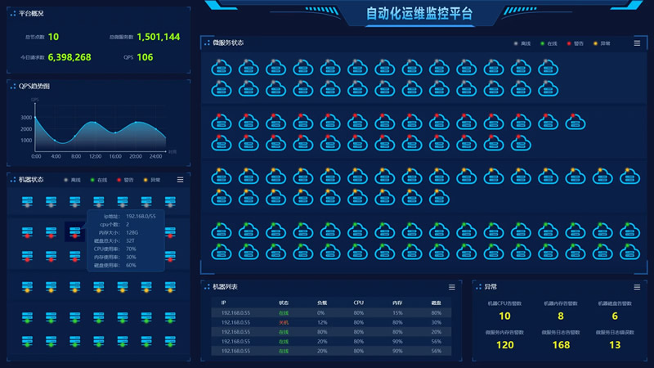Click last gray offline server in 机器状态
Image resolution: width=654 pixels, height=368 pixels.
click(x=170, y=202)
